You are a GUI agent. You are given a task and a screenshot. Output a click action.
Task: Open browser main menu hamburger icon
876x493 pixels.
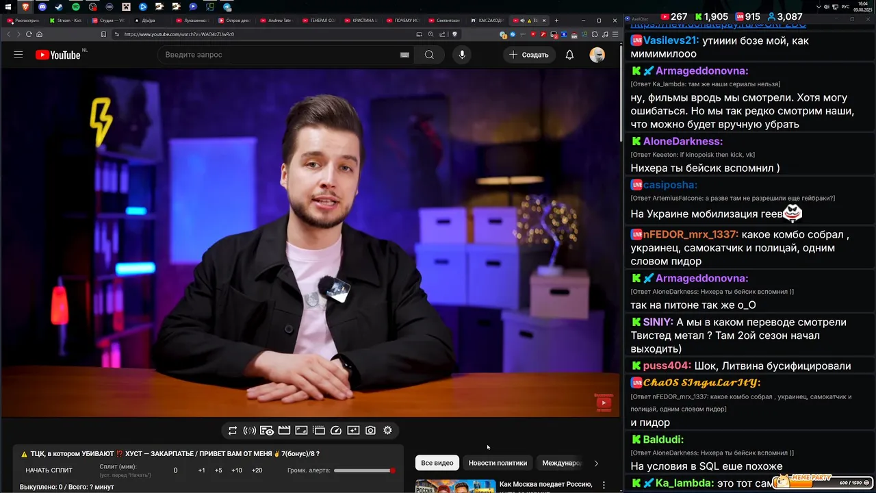pos(615,34)
